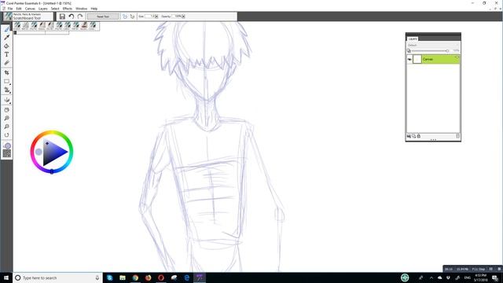Open the layer composite method dropdown (Default)
The width and height of the screenshot is (503, 283).
[433, 46]
